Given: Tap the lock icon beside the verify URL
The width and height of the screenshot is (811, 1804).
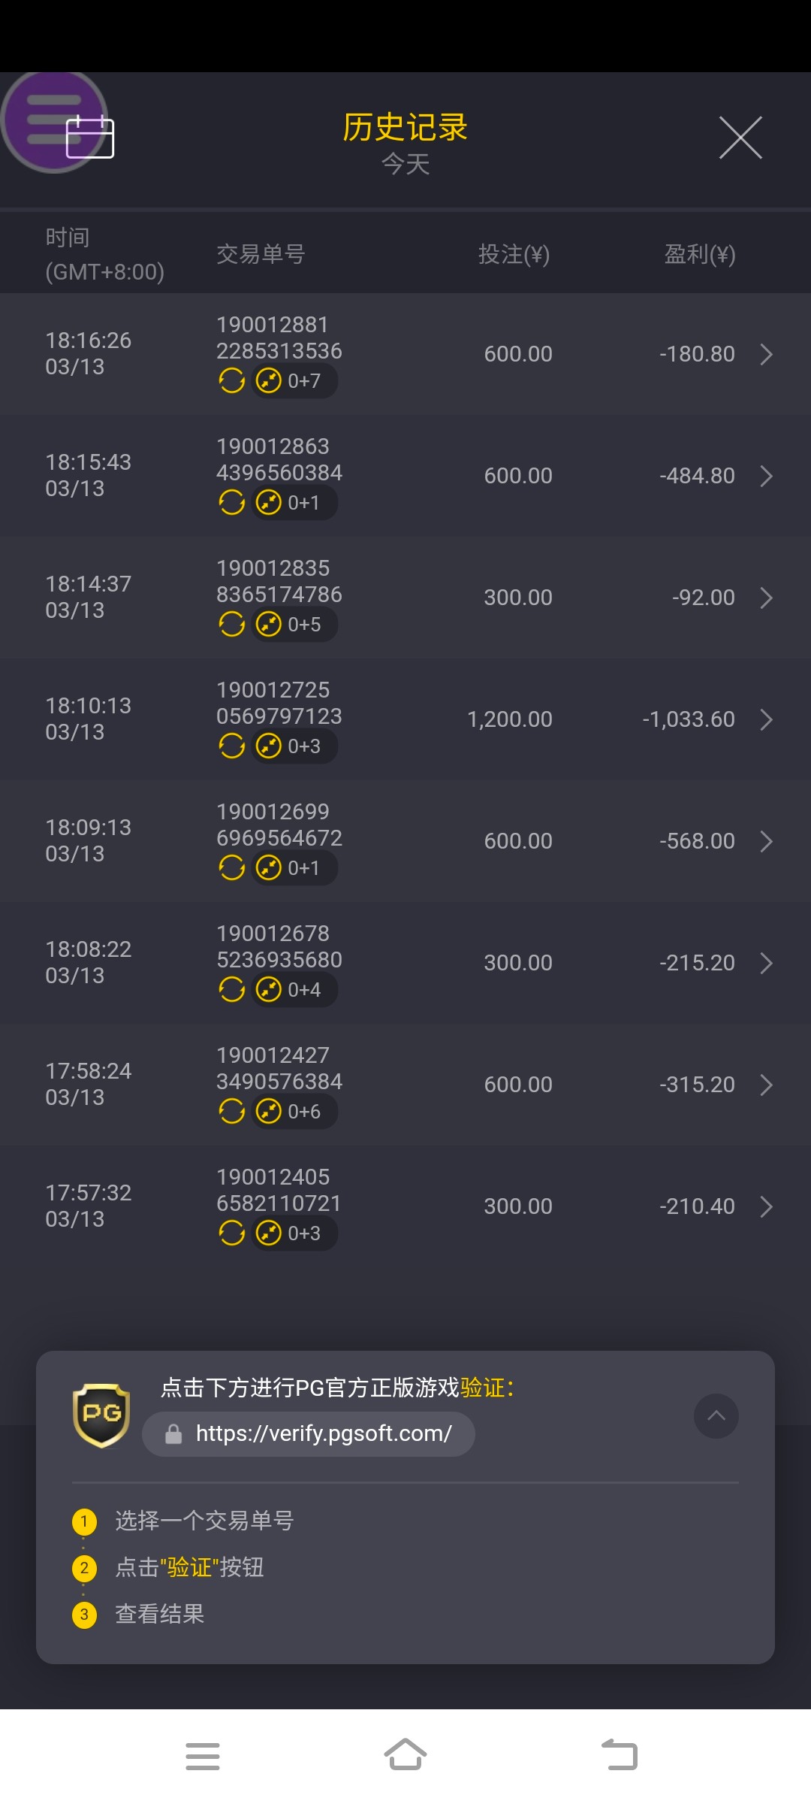Looking at the screenshot, I should click(173, 1434).
